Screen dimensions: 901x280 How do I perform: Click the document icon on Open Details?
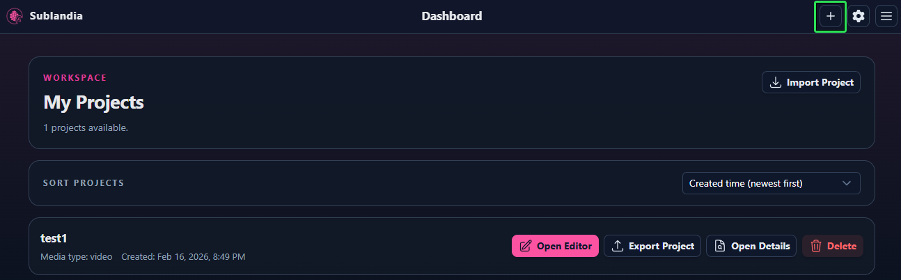[720, 246]
